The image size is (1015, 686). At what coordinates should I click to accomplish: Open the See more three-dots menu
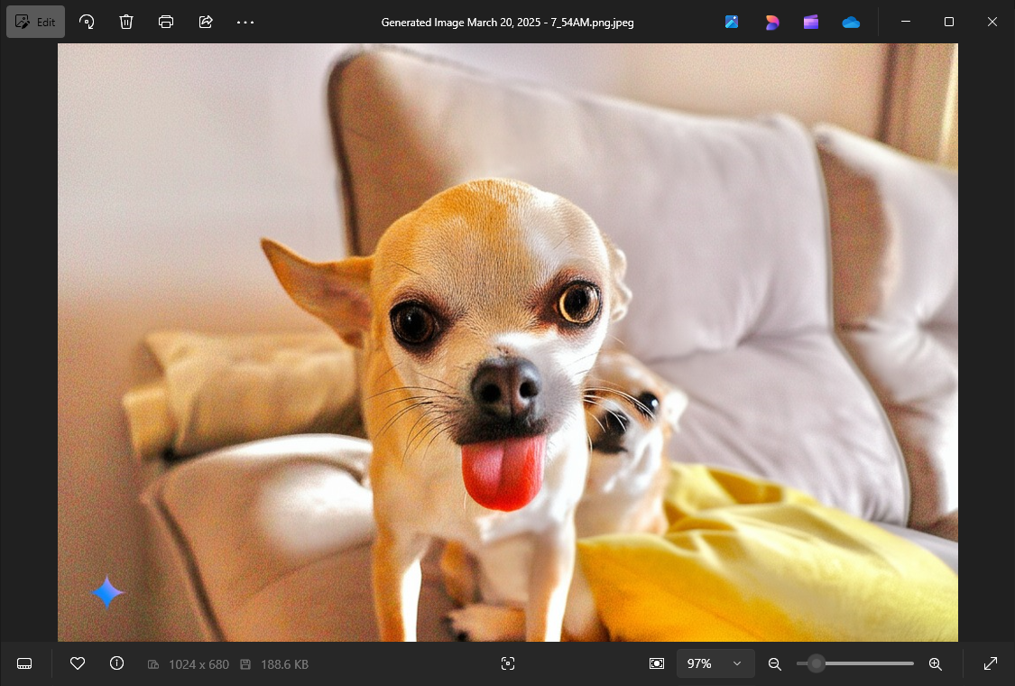245,22
